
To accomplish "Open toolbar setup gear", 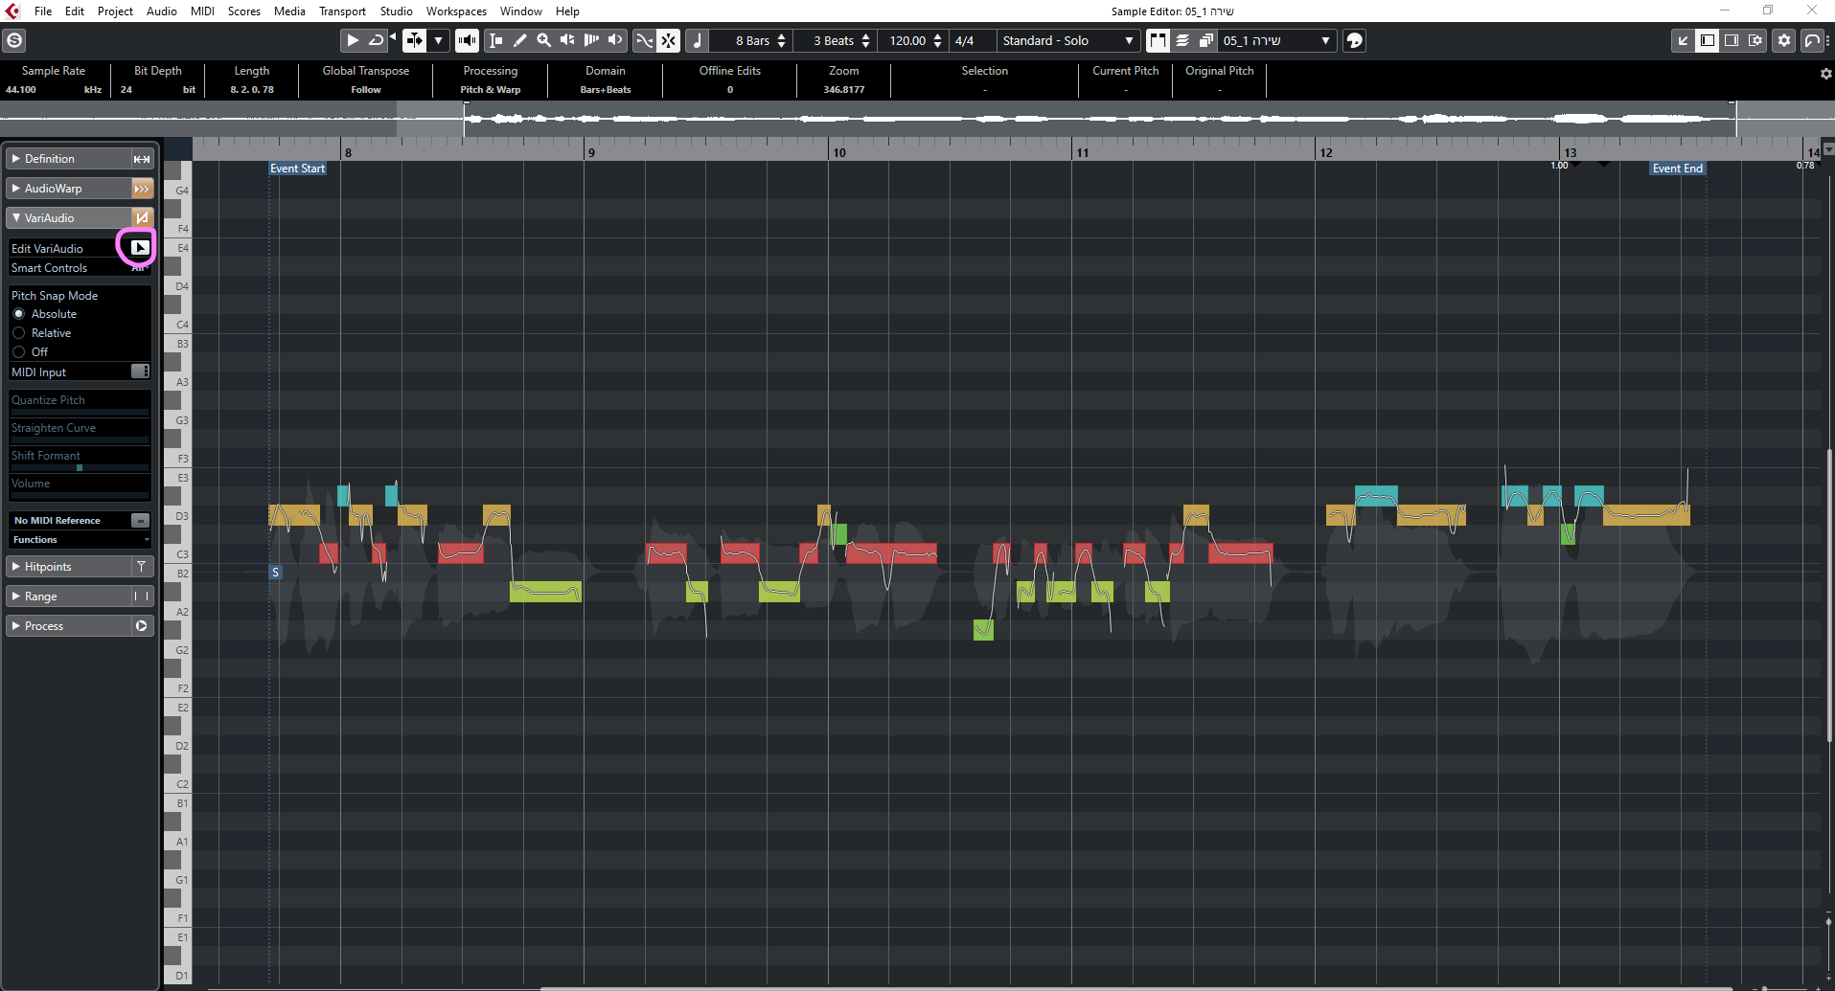I will tap(1783, 40).
